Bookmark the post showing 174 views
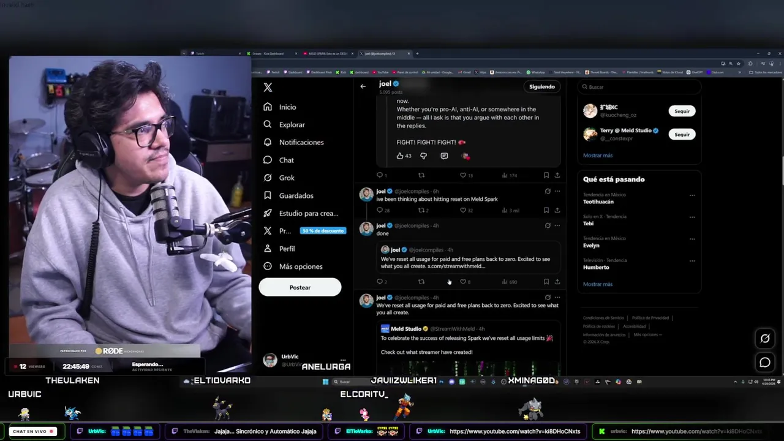The width and height of the screenshot is (784, 441). [546, 175]
